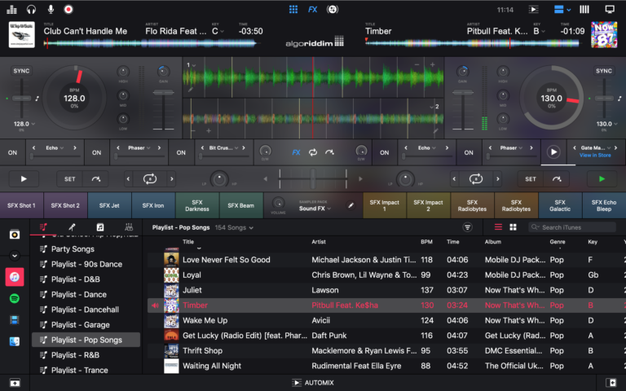Play the right deck green button
Image resolution: width=626 pixels, height=391 pixels.
tap(602, 178)
